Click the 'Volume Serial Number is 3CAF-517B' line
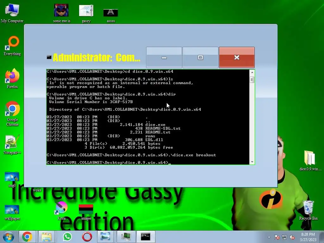Viewport: 324px width, 243px height. [91, 102]
